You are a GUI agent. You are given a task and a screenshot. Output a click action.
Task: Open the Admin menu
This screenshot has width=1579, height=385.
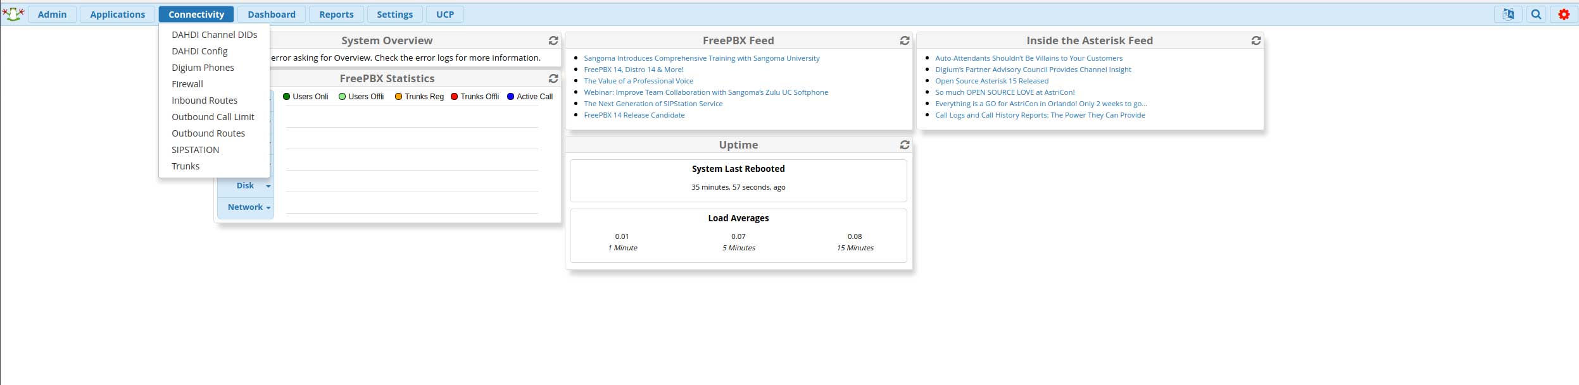pyautogui.click(x=52, y=14)
